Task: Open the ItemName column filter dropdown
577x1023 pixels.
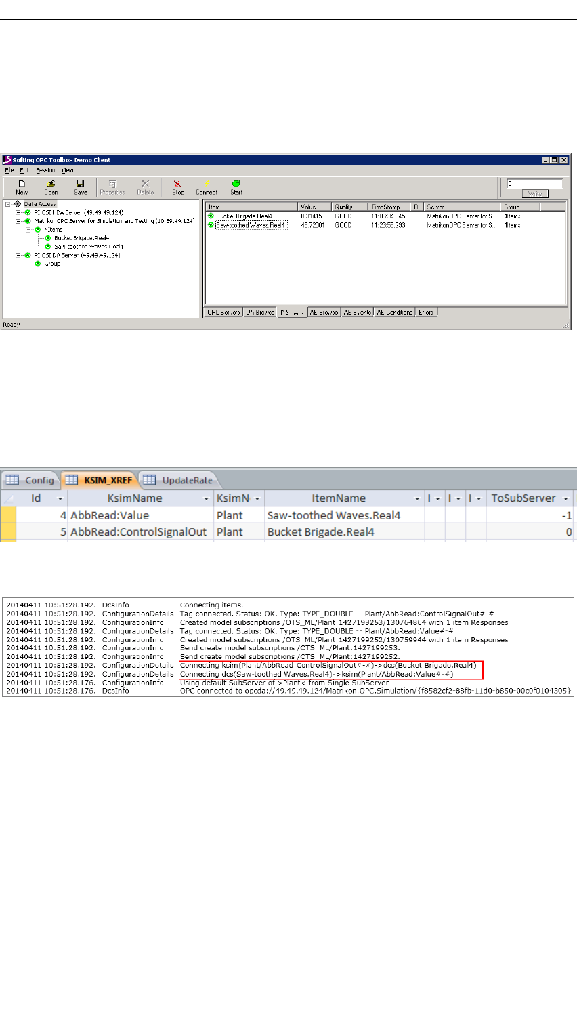Action: click(x=417, y=499)
